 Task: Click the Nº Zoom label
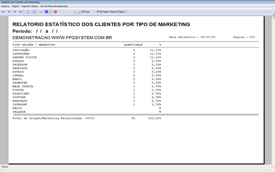point(86,12)
